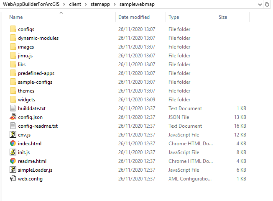The image size is (273, 201).
Task: Select the web.config file name
Action: pos(30,179)
